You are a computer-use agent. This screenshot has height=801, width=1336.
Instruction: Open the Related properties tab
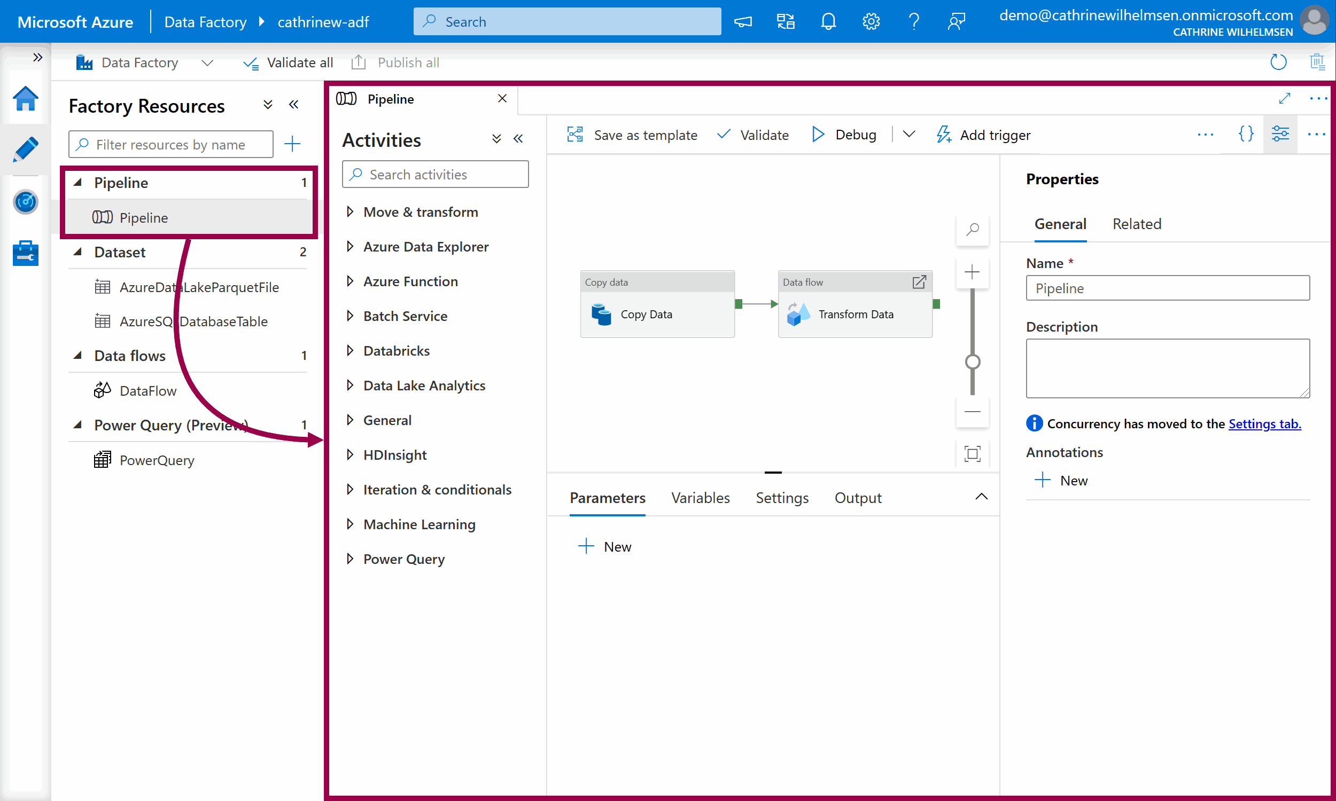coord(1136,223)
